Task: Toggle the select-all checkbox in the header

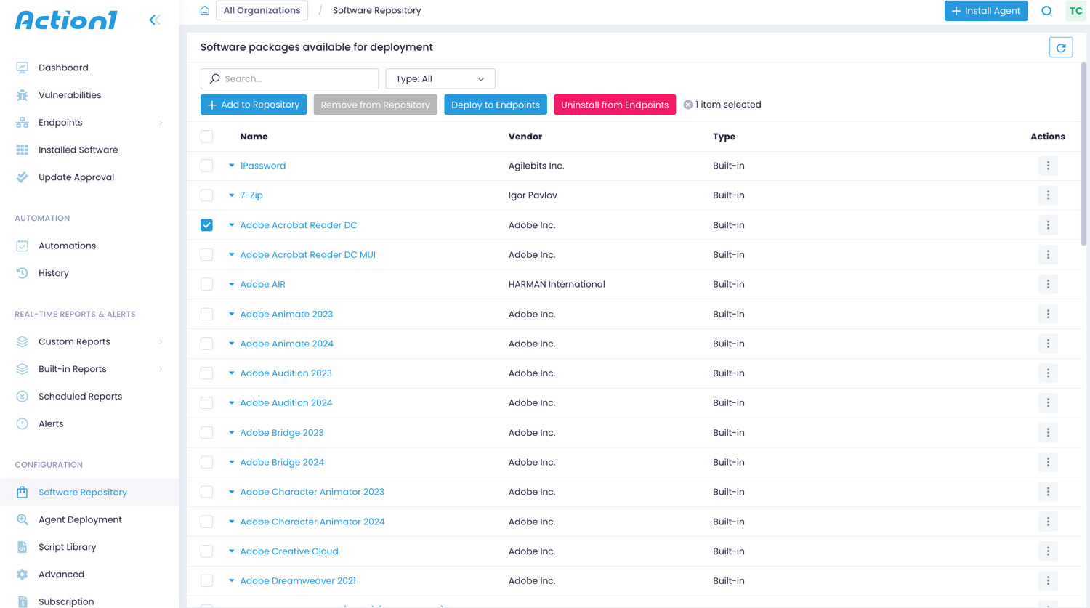Action: pos(207,137)
